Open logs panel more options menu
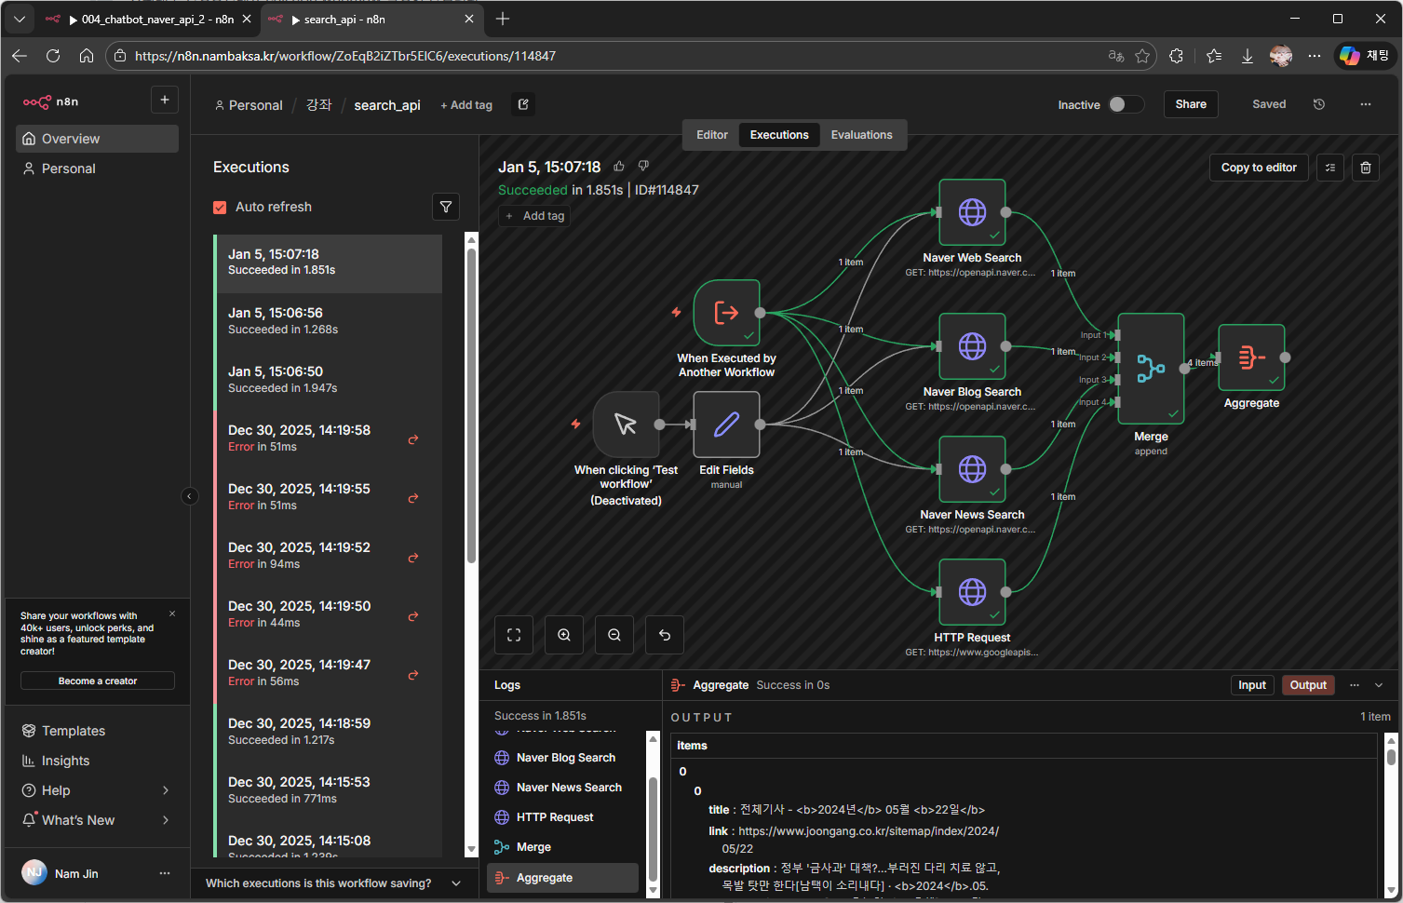This screenshot has height=903, width=1403. pos(1355,685)
